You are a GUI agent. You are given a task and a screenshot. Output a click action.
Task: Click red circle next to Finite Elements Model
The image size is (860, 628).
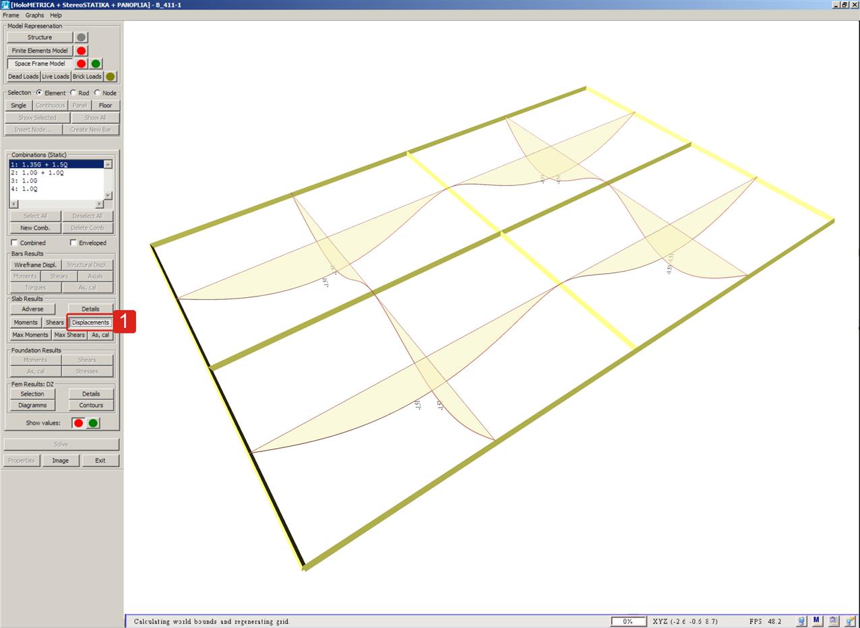coord(82,51)
